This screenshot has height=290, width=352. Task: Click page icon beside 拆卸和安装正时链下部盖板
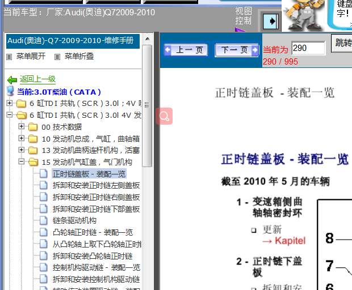(44, 208)
